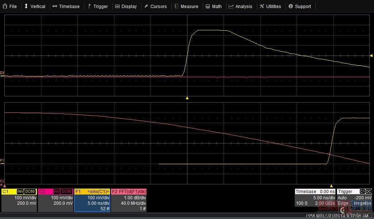Open the Utilities menu
Image resolution: width=374 pixels, height=219 pixels.
coord(271,7)
